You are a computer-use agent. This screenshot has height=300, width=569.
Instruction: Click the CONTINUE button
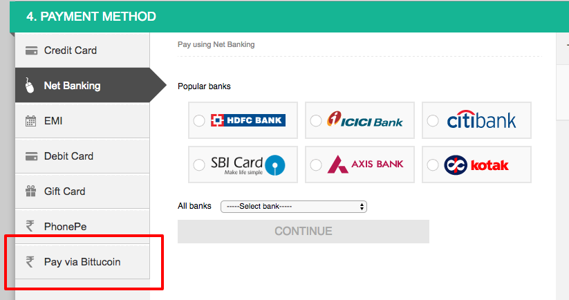point(304,232)
